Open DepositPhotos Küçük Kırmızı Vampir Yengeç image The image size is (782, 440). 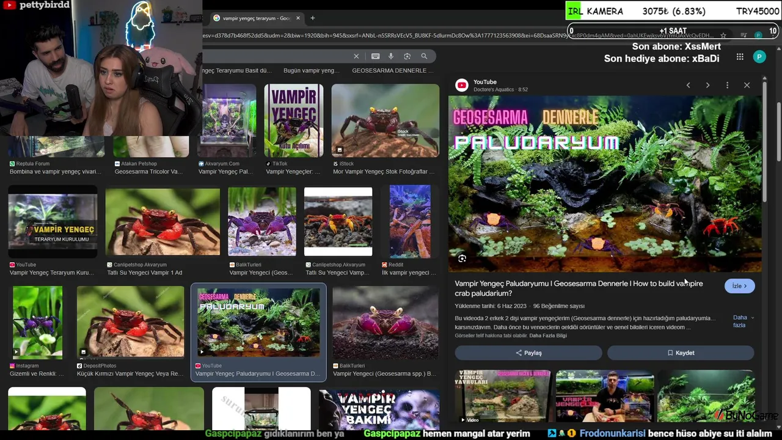[130, 322]
